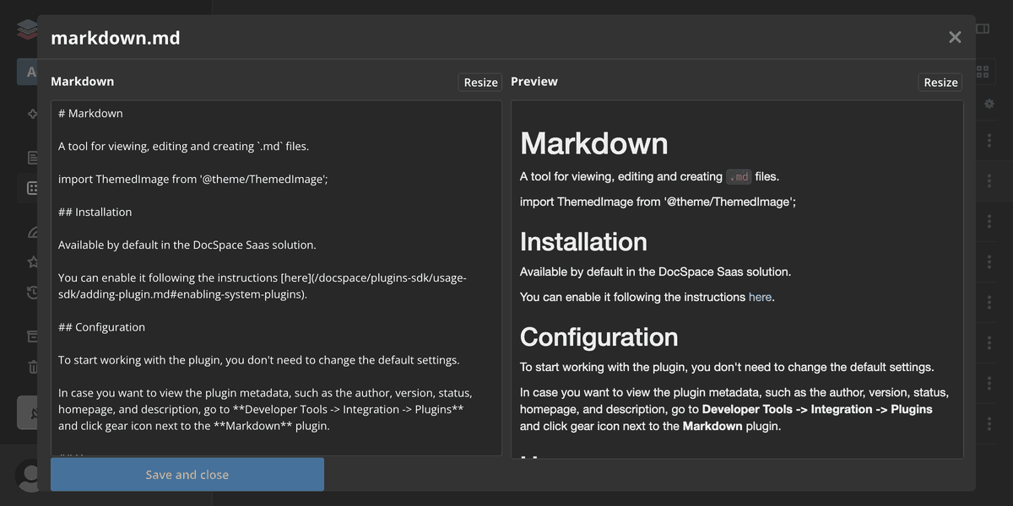Click the import ThemedImage line in the Preview

coord(658,202)
